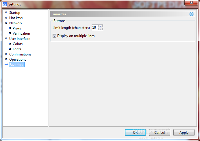Click the square bullet icon beside Network
The width and height of the screenshot is (200, 141).
tap(6, 23)
